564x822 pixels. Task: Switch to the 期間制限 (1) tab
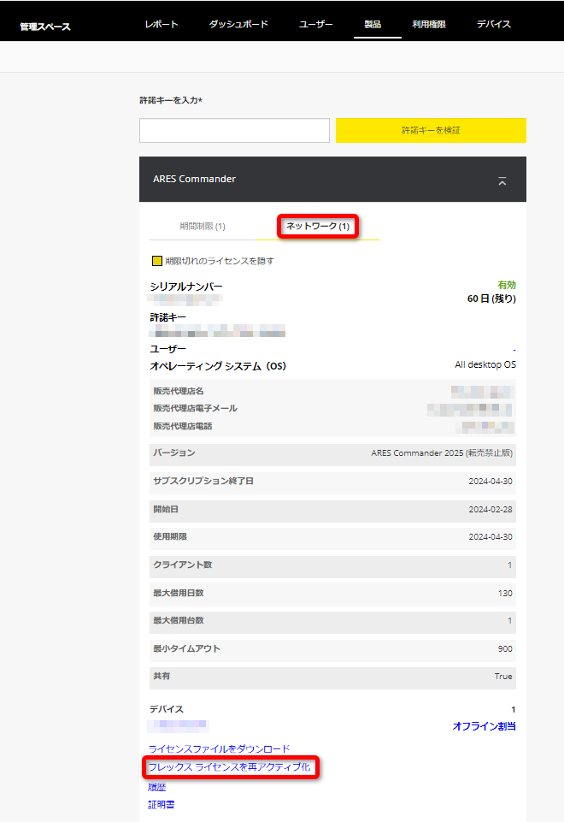coord(203,226)
